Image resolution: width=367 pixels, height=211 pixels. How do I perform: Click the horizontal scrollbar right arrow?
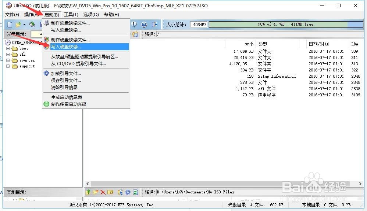pyautogui.click(x=360, y=184)
